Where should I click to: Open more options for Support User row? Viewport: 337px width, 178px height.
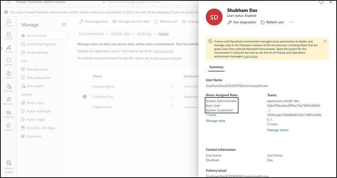click(171, 107)
